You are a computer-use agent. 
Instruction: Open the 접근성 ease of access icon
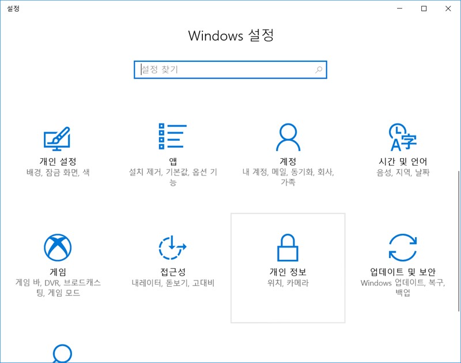point(172,248)
